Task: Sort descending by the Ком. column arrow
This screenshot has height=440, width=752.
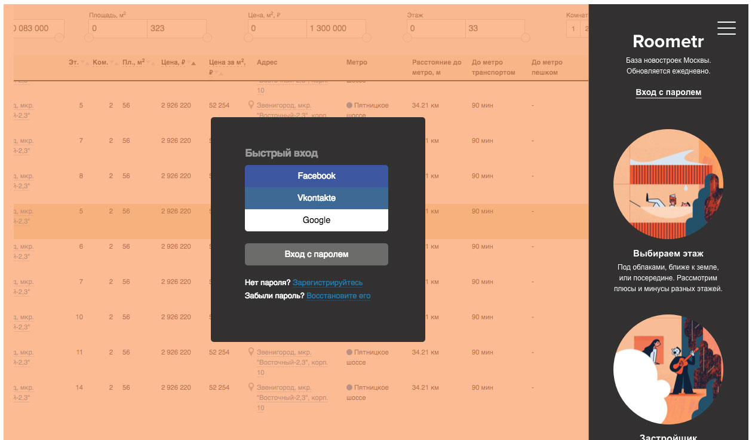Action: (112, 62)
